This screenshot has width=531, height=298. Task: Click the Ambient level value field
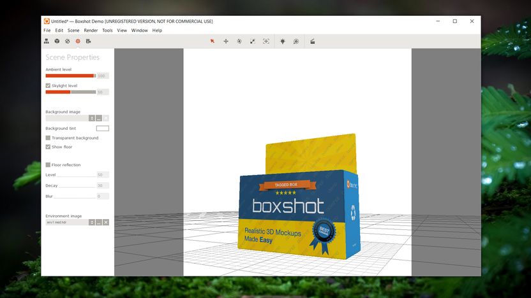click(103, 76)
